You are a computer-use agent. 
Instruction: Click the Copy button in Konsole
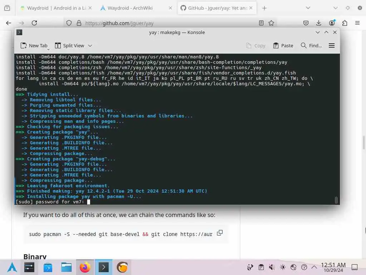tap(256, 45)
